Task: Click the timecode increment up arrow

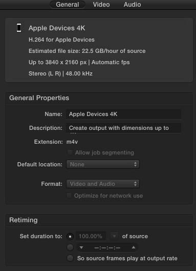Action: (x=134, y=247)
